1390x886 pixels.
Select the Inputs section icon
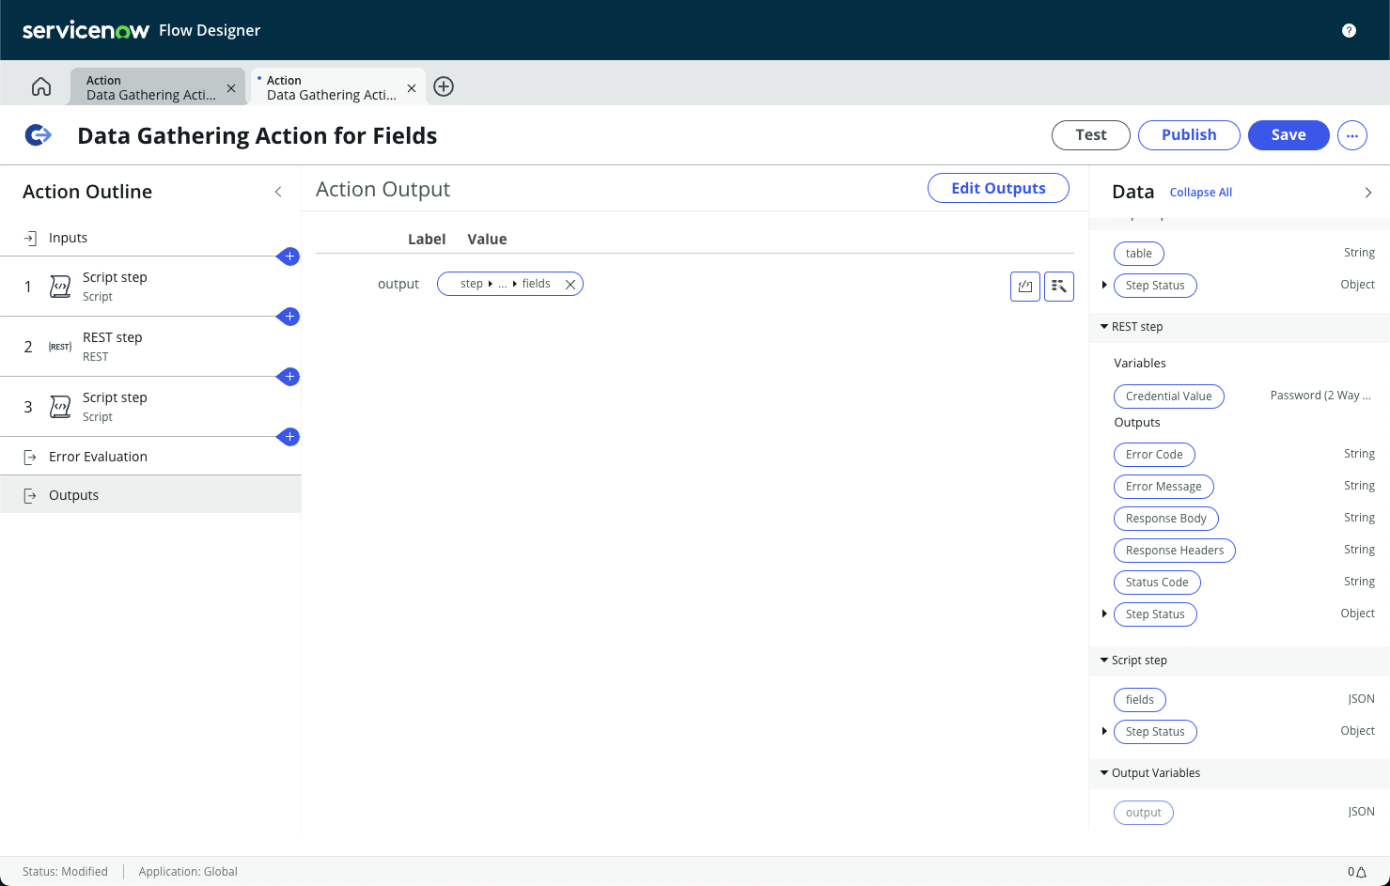click(30, 238)
